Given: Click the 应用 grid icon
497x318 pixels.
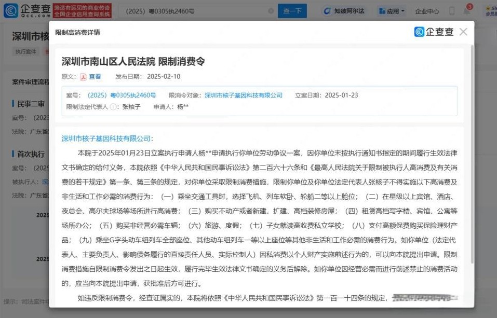Looking at the screenshot, I should click(x=382, y=11).
